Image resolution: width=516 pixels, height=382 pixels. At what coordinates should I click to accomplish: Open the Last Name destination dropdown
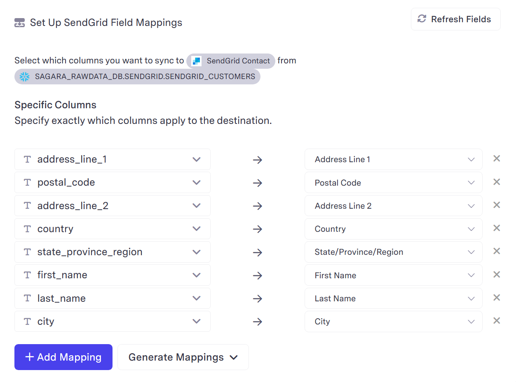(x=394, y=298)
